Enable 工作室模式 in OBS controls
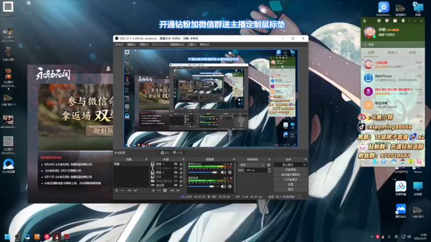431x242 pixels. (x=290, y=180)
